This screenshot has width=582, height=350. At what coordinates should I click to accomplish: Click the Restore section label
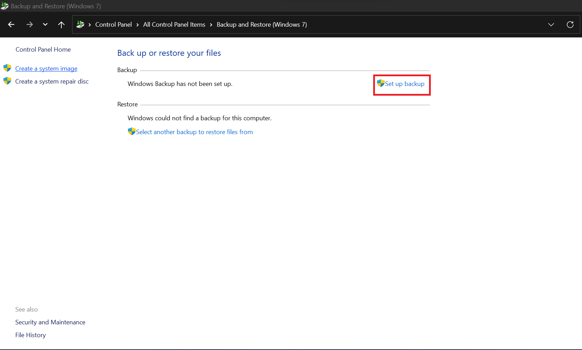[127, 104]
